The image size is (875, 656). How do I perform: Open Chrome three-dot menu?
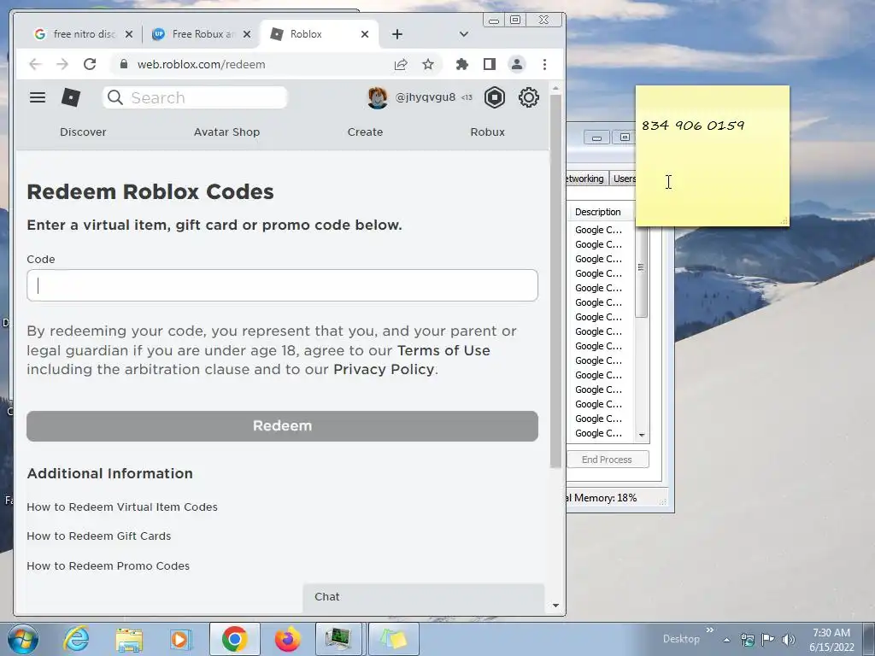click(544, 64)
